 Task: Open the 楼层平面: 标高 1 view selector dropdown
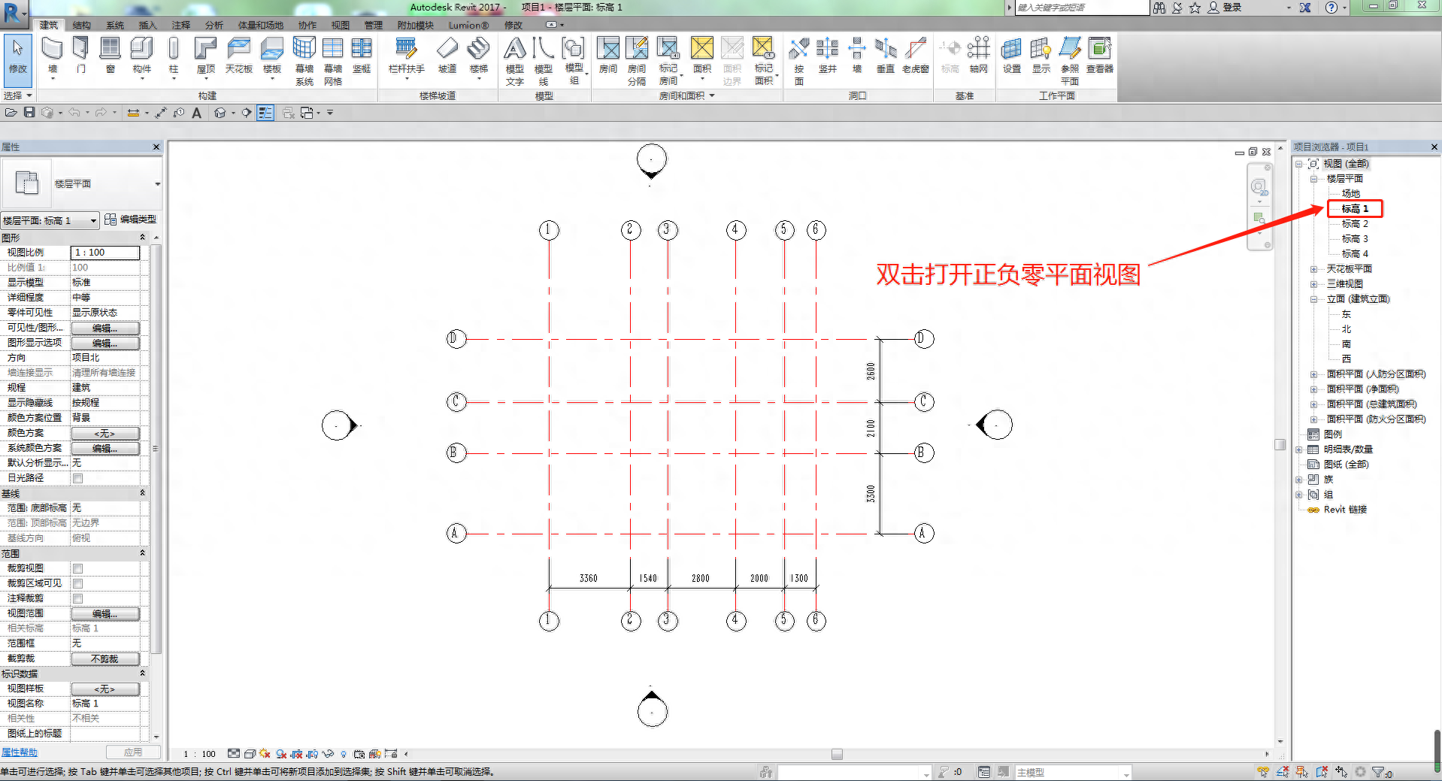point(92,219)
